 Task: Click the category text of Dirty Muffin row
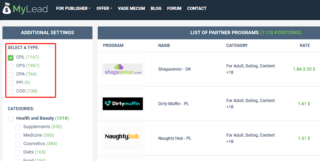coord(250,103)
